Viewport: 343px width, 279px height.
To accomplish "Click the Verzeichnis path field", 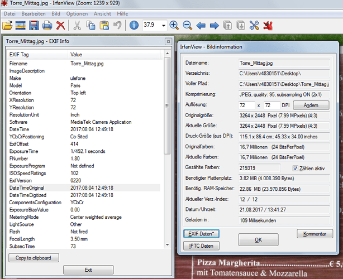I will [284, 74].
